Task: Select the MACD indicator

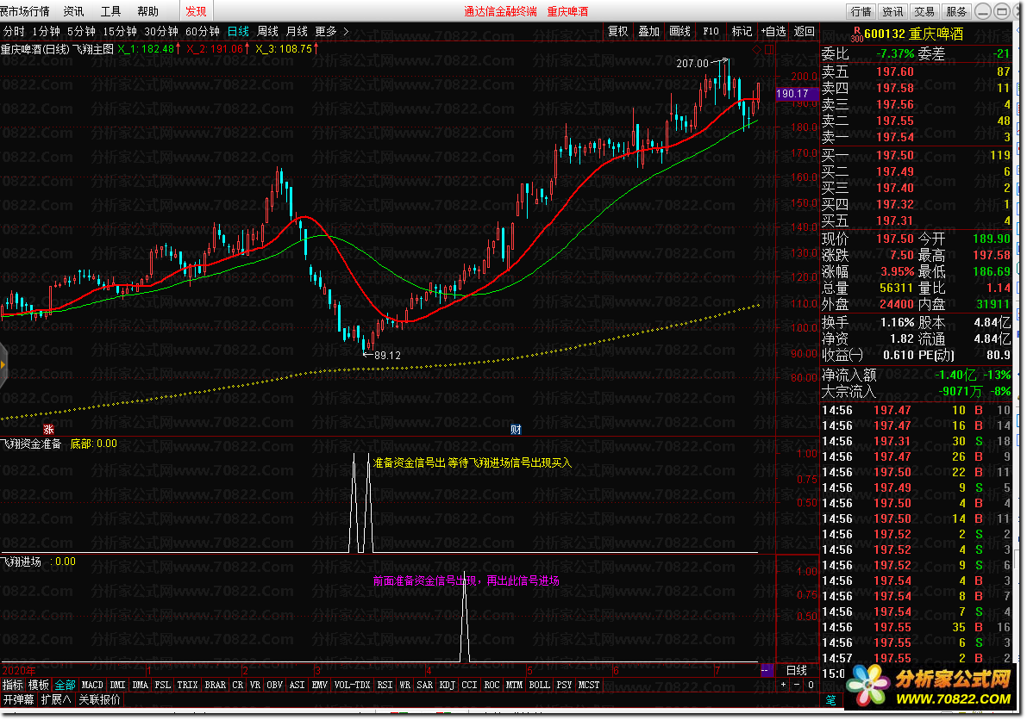Action: [x=92, y=685]
